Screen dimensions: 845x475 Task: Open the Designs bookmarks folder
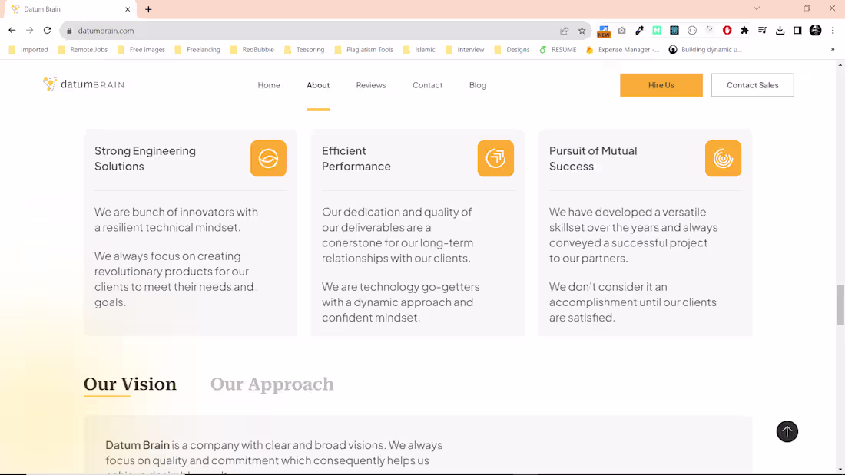[x=512, y=50]
